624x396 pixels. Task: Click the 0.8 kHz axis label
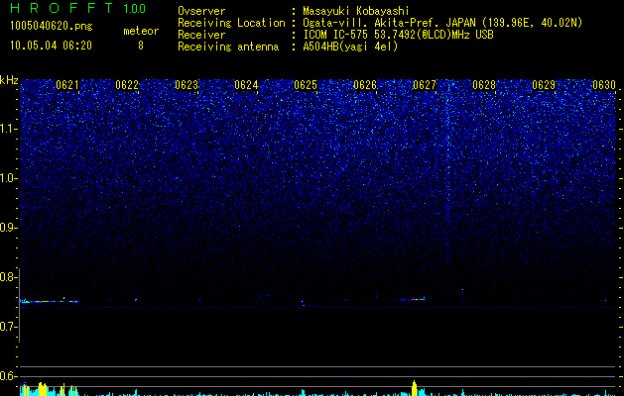(8, 277)
